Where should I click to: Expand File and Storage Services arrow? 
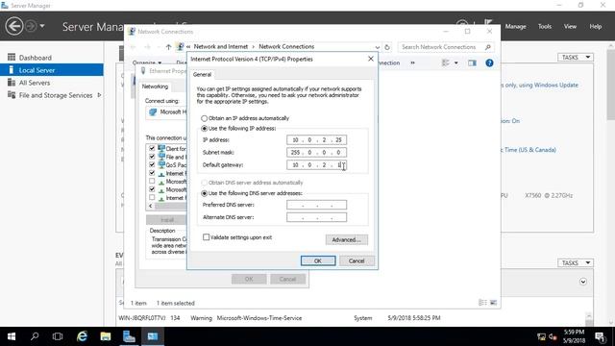click(99, 95)
